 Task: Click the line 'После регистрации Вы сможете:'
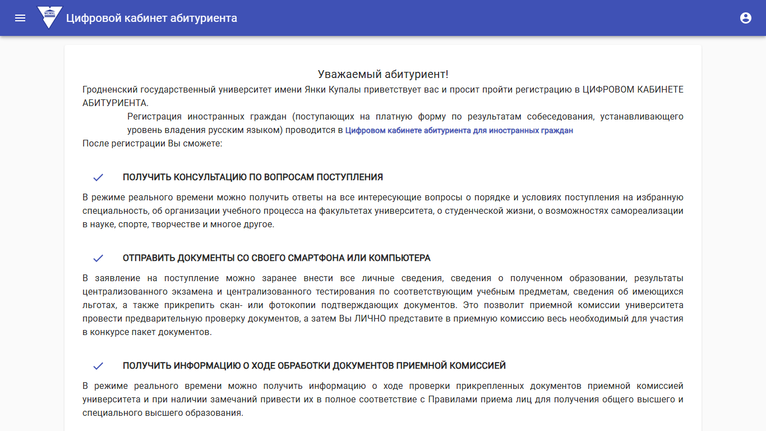click(x=153, y=144)
